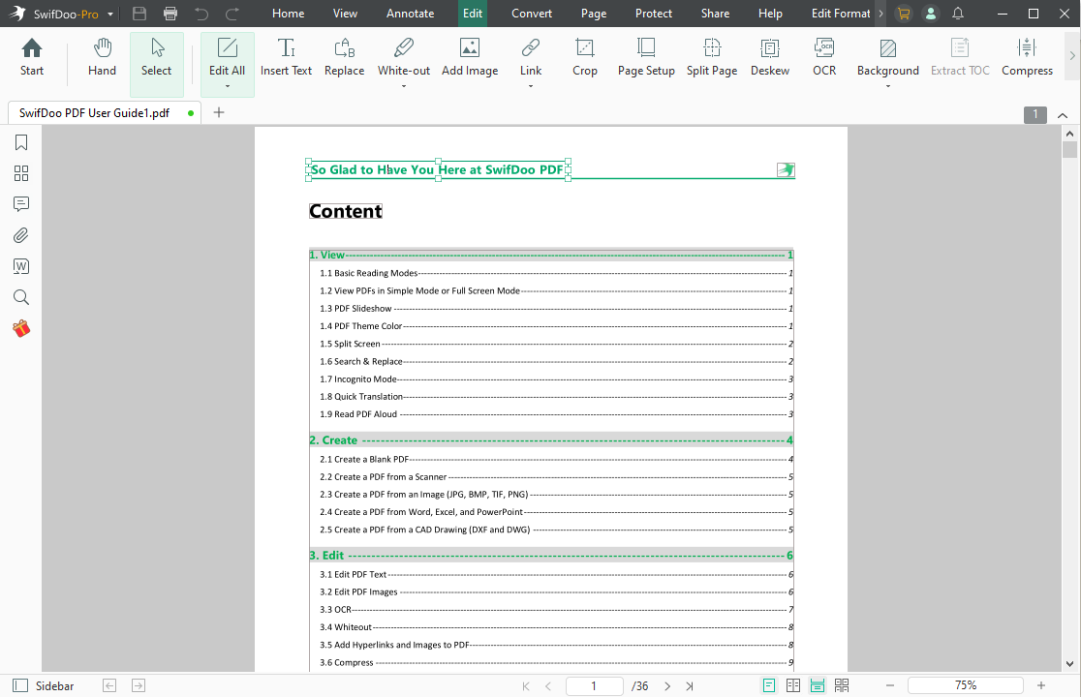The image size is (1081, 697).
Task: Click the Compress tool
Action: point(1027,58)
